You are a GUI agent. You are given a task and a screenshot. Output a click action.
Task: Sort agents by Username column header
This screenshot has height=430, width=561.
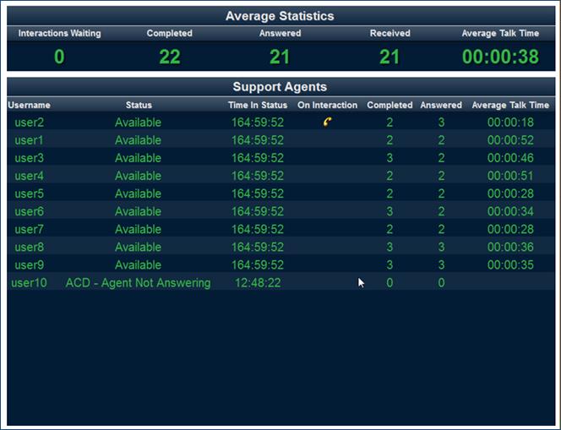(30, 105)
